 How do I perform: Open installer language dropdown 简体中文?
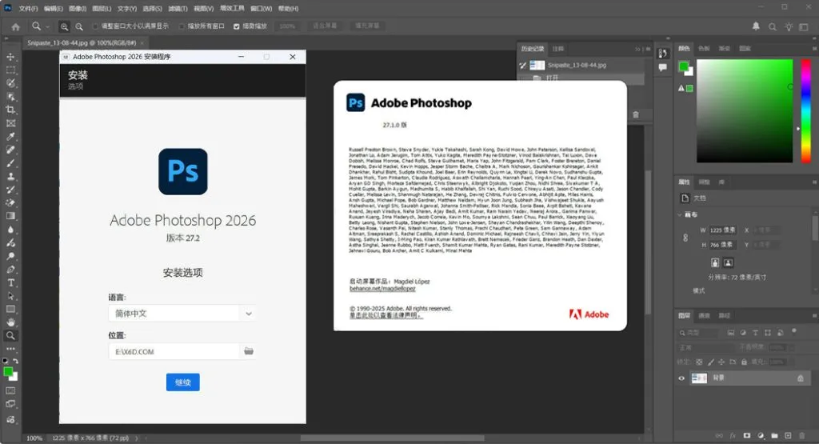(182, 314)
